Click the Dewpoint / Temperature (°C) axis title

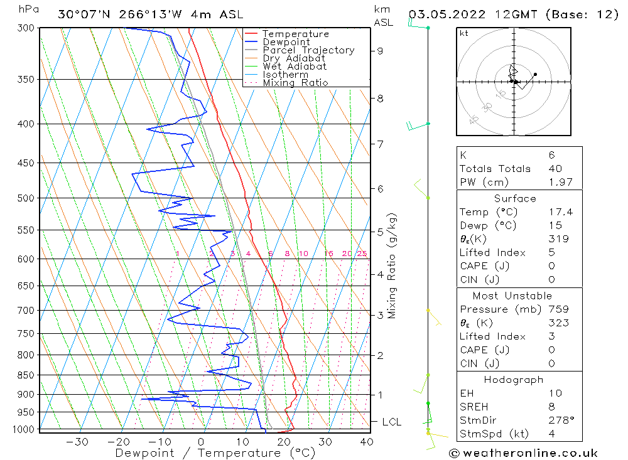pyautogui.click(x=215, y=453)
